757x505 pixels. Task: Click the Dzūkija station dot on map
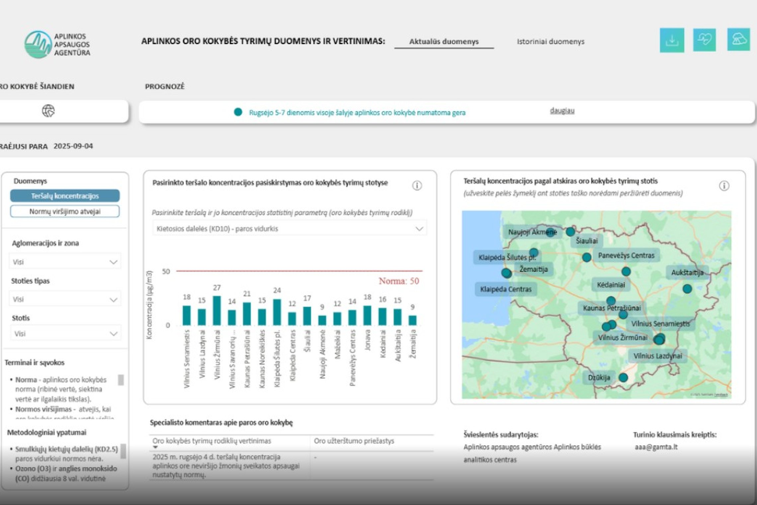click(x=623, y=377)
